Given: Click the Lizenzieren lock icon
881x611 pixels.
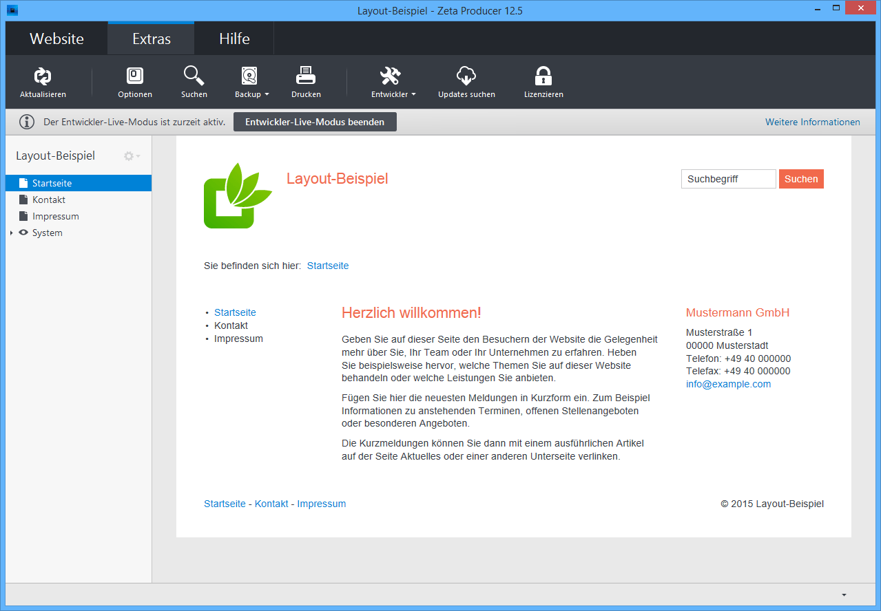Looking at the screenshot, I should pyautogui.click(x=543, y=76).
